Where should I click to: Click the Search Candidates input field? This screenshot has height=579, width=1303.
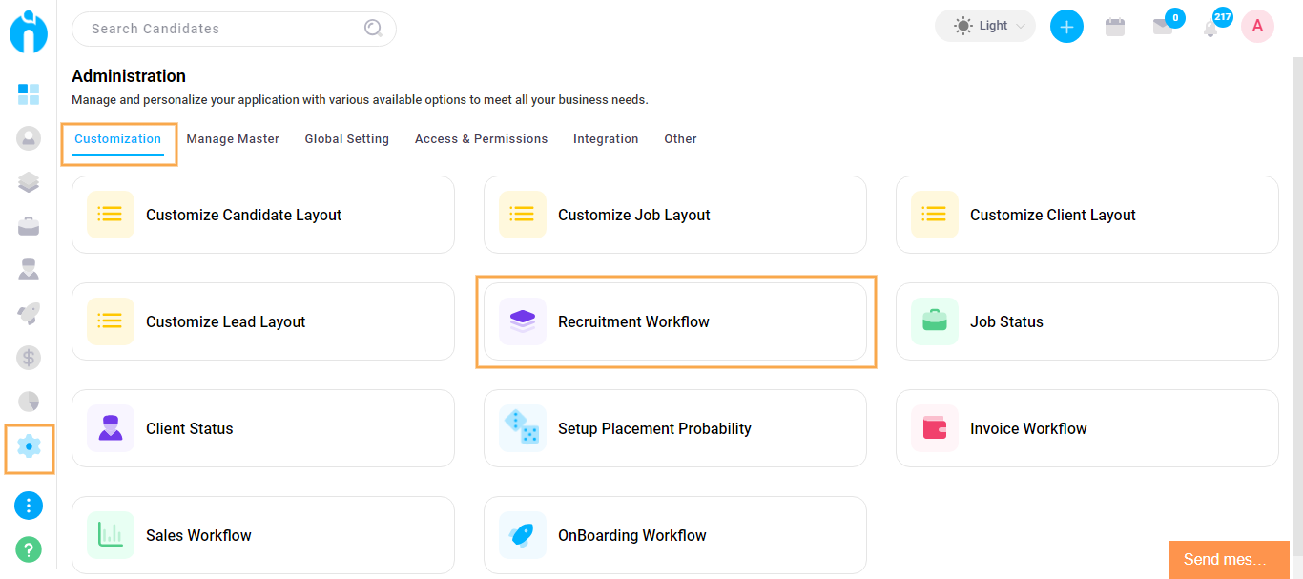224,29
